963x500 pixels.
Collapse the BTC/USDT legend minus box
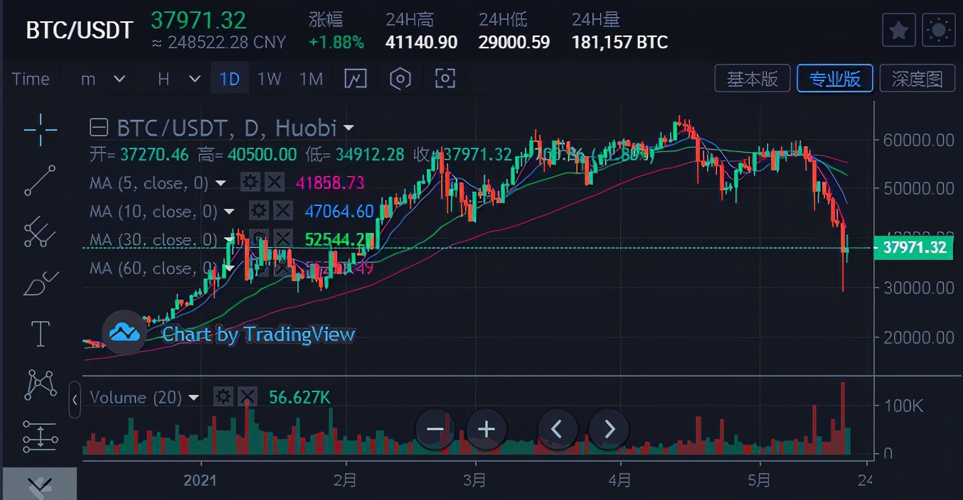click(x=99, y=128)
